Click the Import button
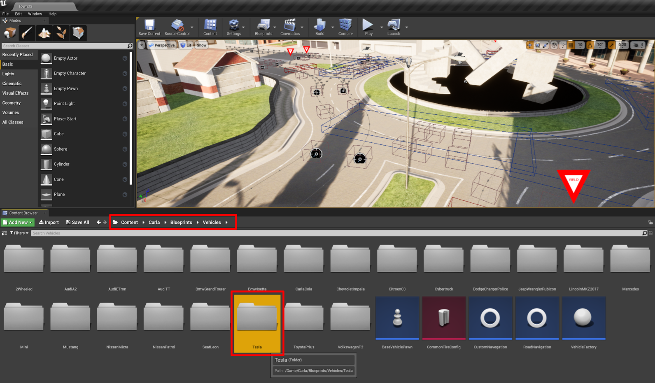This screenshot has width=655, height=383. 49,222
